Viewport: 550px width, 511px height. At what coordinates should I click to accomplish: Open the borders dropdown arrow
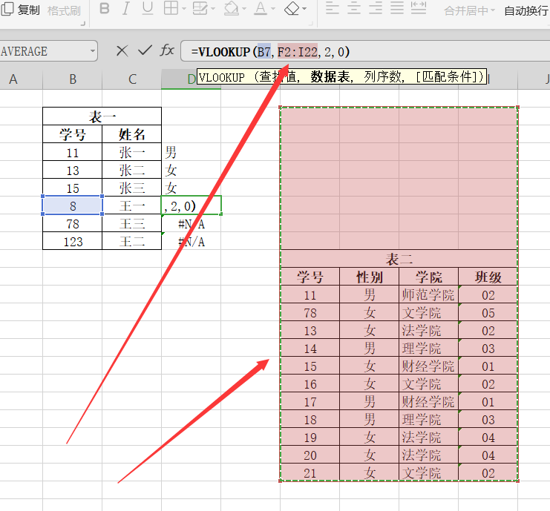click(183, 9)
